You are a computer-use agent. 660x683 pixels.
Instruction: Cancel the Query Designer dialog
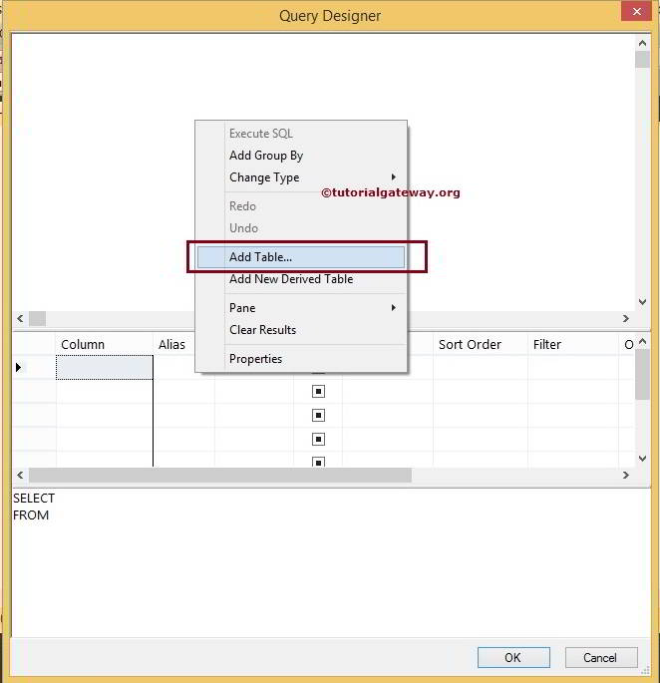pos(601,657)
